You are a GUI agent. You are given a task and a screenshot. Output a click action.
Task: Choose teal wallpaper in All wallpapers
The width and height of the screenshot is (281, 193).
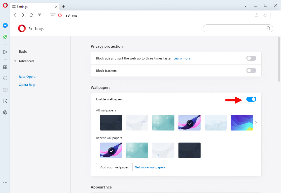coord(163,123)
